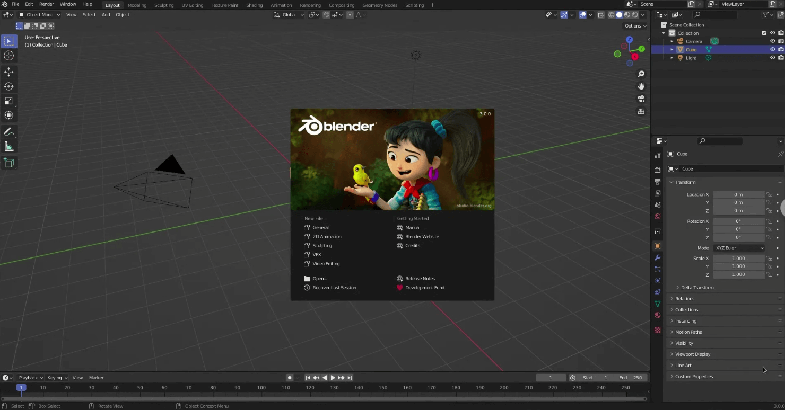
Task: Select the Add Cube tool
Action: [x=8, y=163]
